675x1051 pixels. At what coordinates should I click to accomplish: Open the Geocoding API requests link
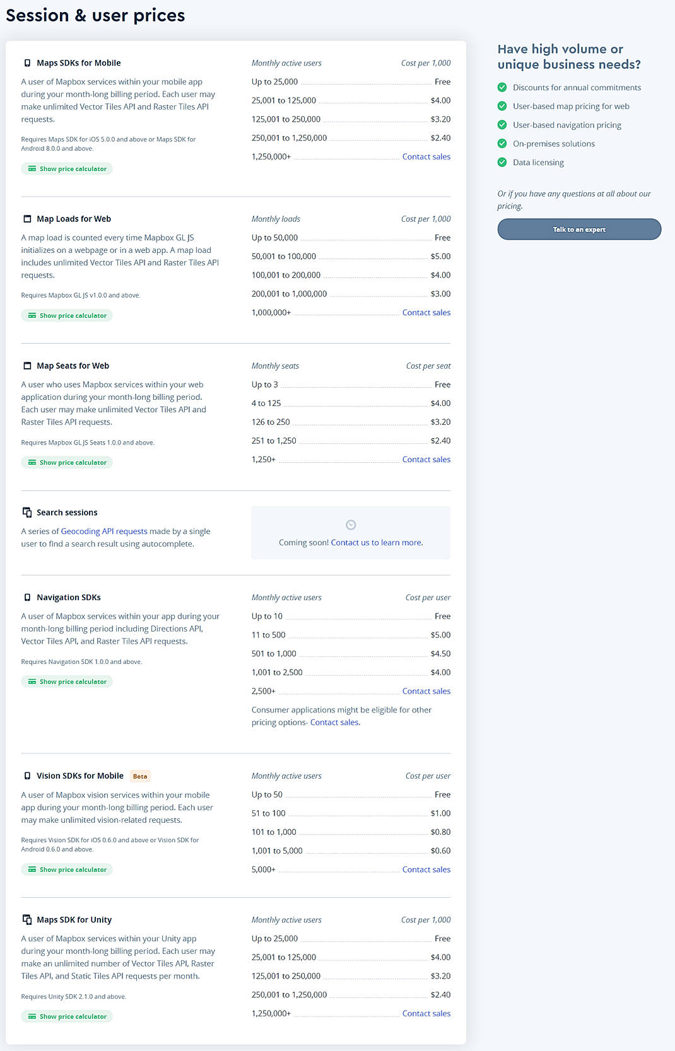click(x=104, y=531)
